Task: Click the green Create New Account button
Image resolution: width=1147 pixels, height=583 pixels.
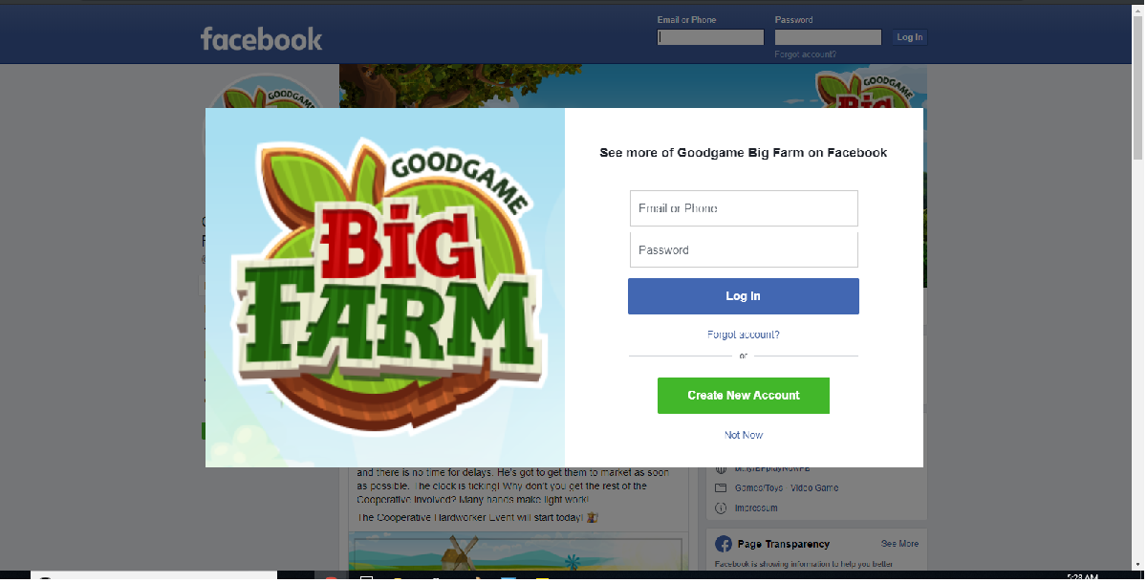Action: (x=744, y=396)
